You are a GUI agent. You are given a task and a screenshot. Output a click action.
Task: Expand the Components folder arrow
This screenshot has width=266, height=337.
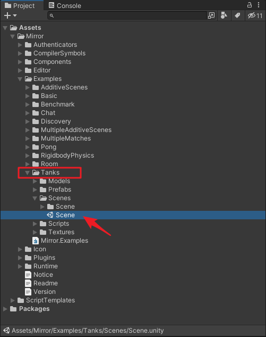(x=20, y=62)
